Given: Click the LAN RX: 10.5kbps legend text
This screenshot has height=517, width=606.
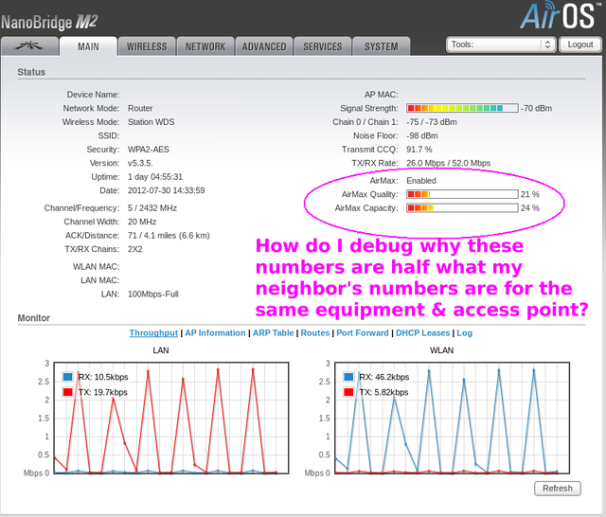Looking at the screenshot, I should pos(103,377).
